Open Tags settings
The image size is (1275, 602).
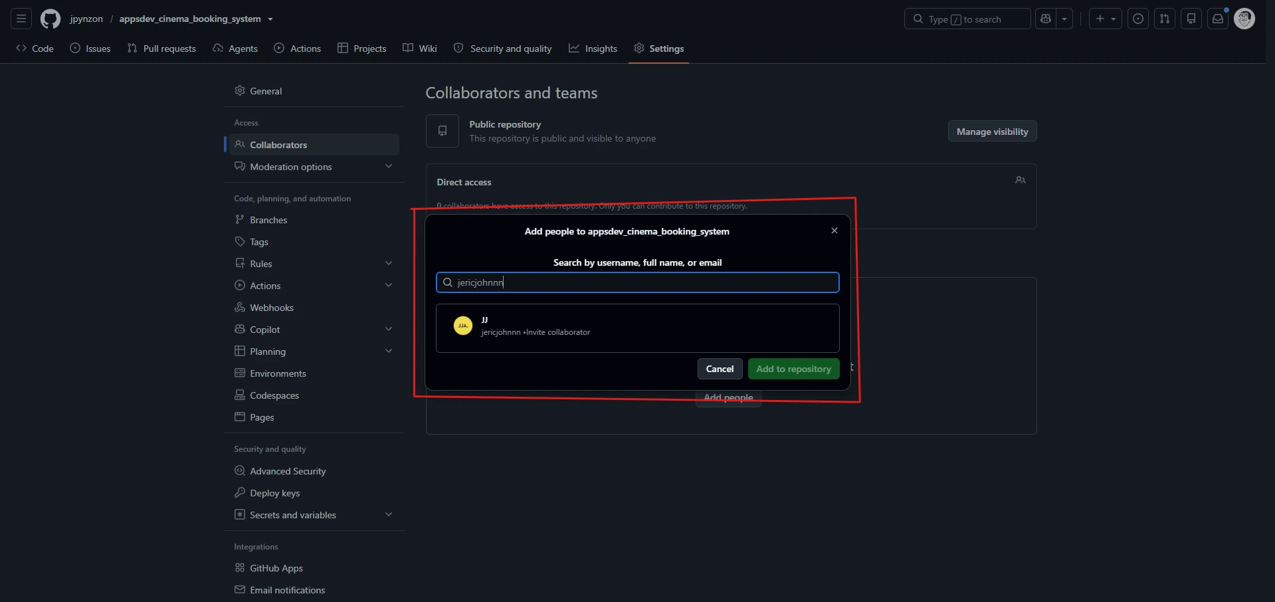pyautogui.click(x=314, y=242)
